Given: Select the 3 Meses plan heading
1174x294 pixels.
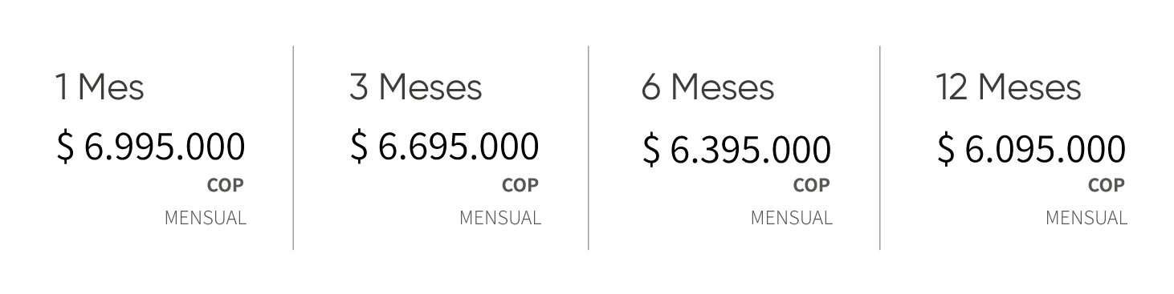Looking at the screenshot, I should (x=416, y=87).
